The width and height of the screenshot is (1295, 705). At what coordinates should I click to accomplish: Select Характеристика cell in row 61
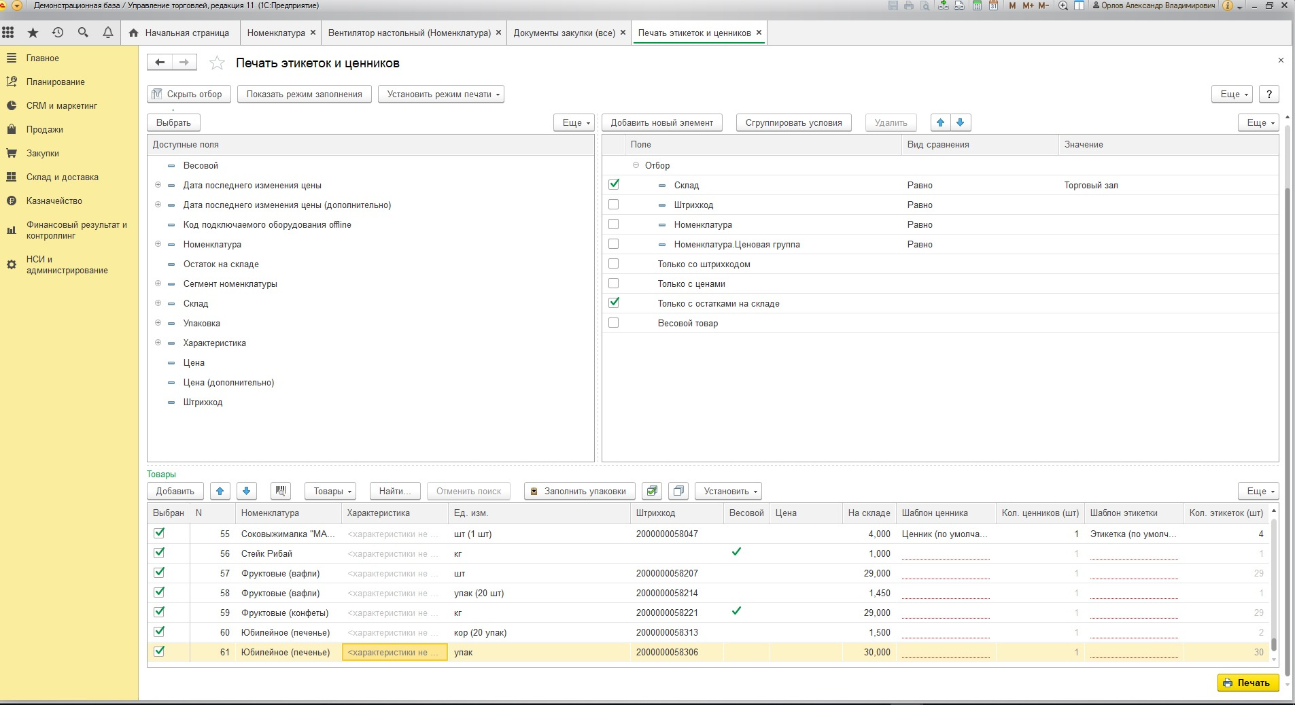point(394,652)
